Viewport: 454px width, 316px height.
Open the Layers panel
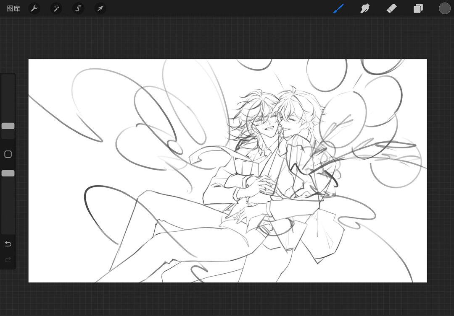pos(418,8)
